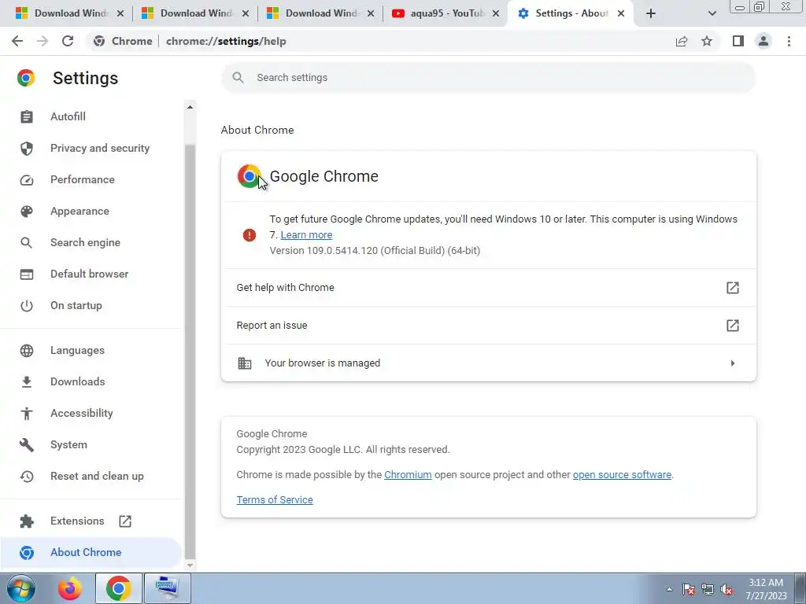
Task: Open the Windows Start menu
Action: point(20,588)
